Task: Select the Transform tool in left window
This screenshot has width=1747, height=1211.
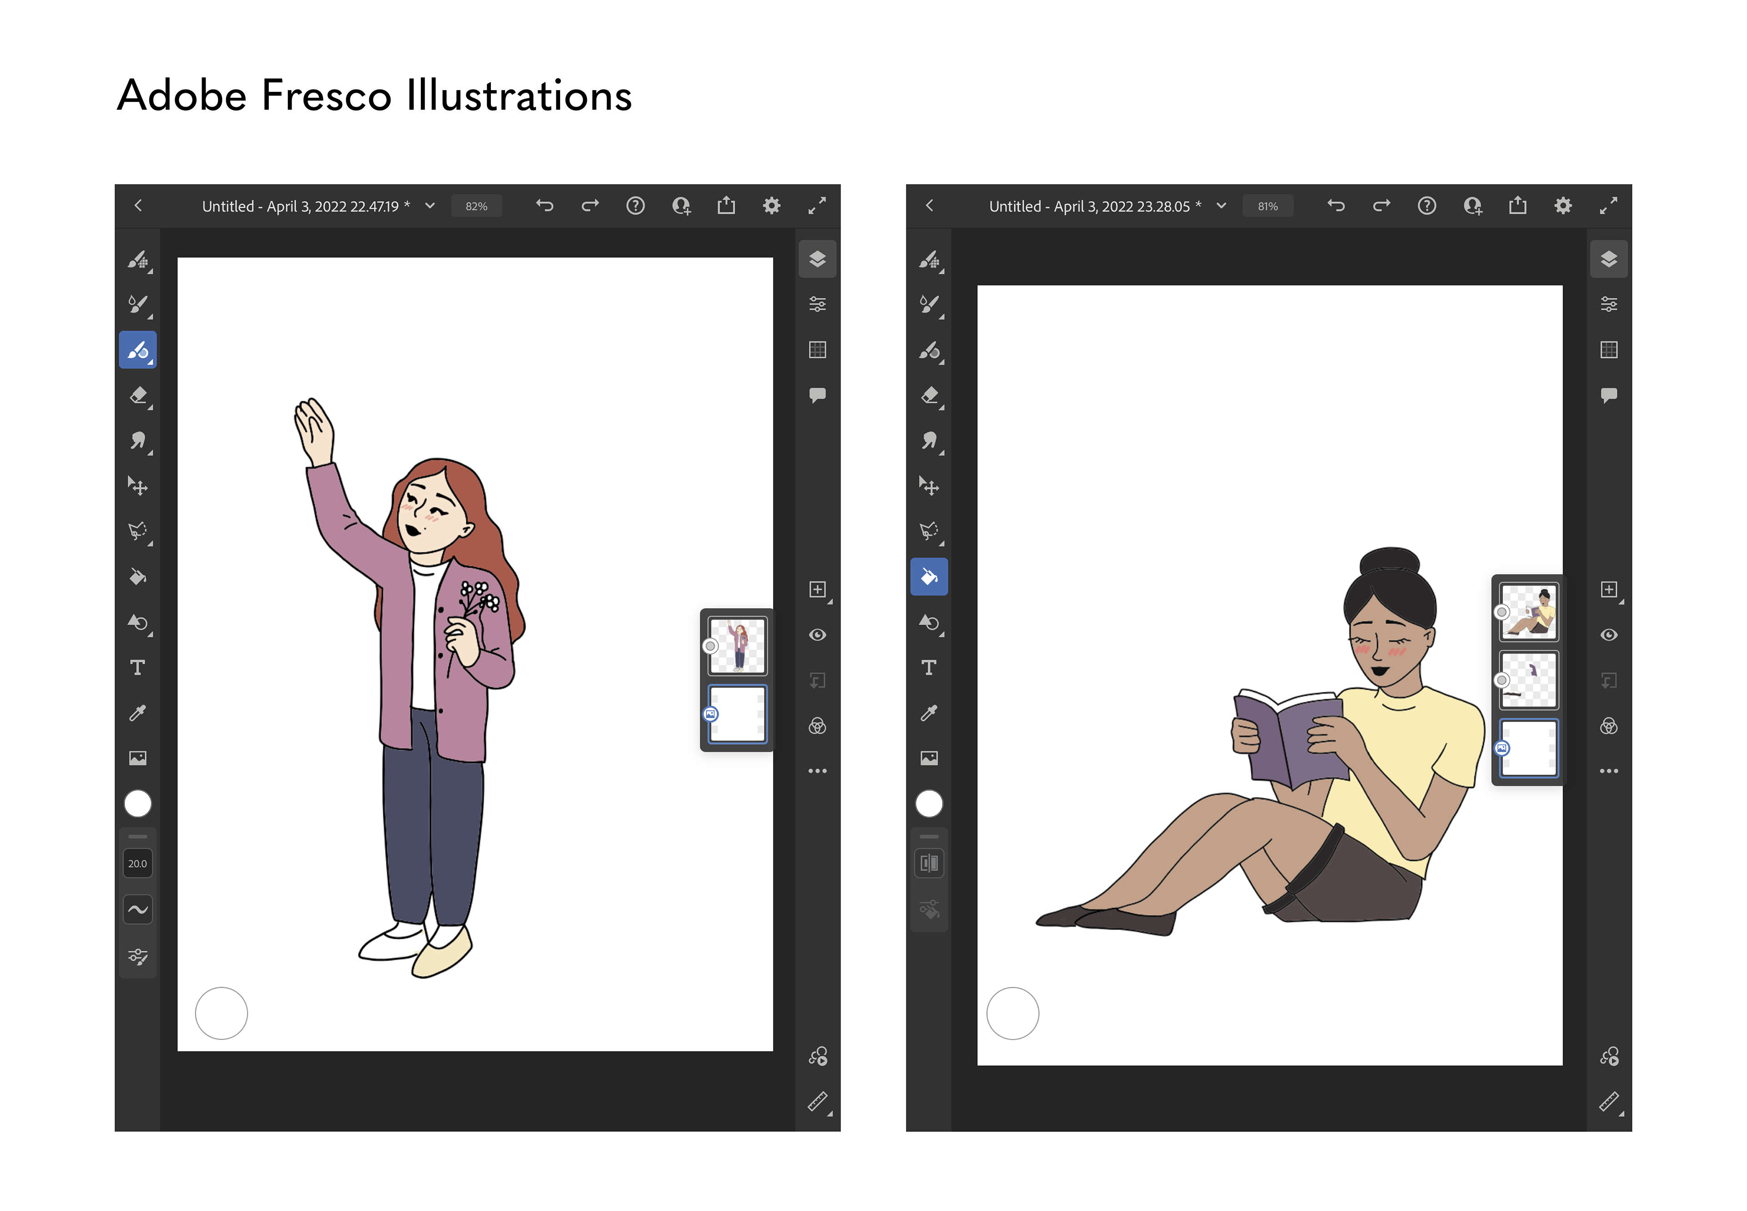Action: pos(137,485)
